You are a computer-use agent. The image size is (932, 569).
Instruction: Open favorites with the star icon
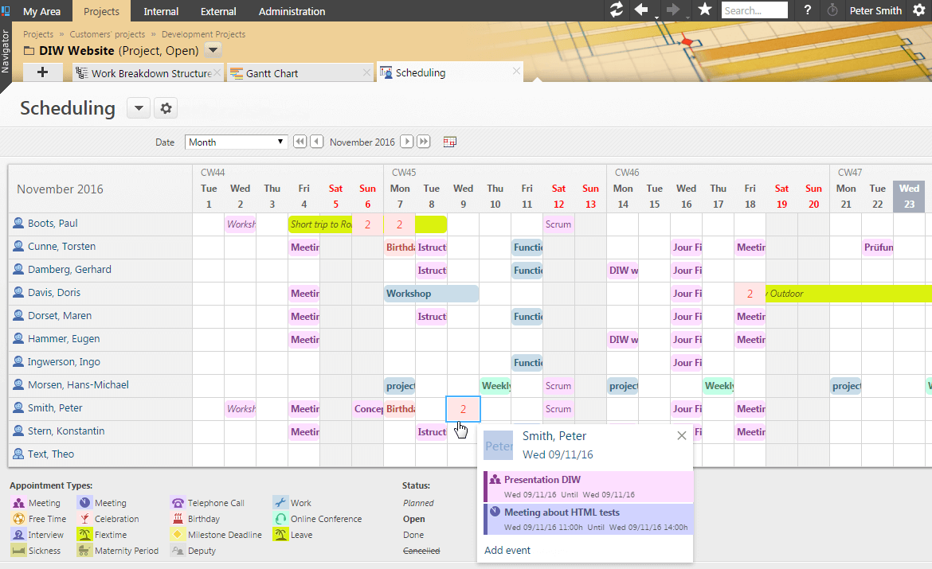click(705, 10)
